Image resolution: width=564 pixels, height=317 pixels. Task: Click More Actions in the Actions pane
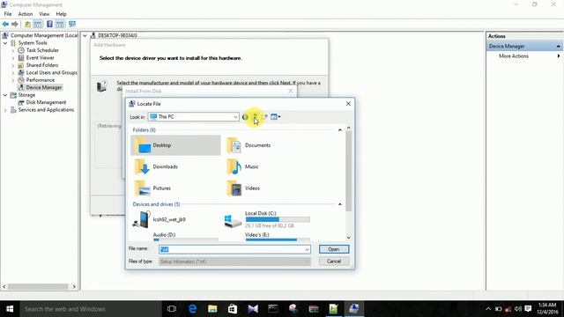tap(514, 56)
